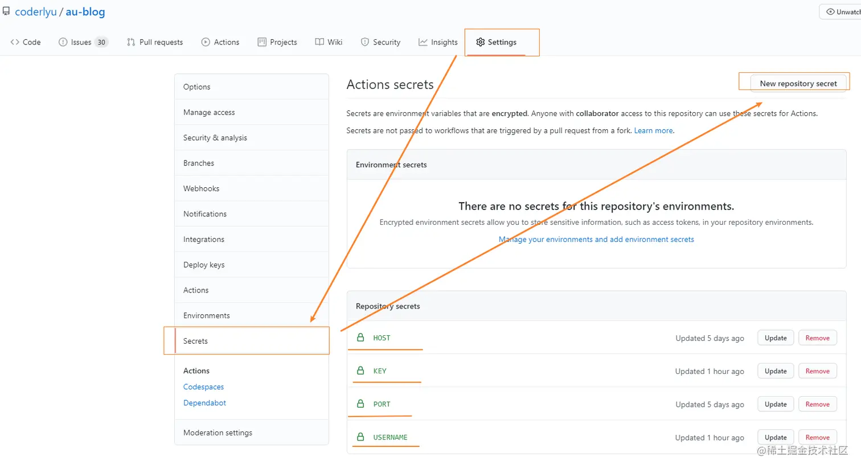Update the PORT secret
The image size is (861, 469).
[776, 404]
